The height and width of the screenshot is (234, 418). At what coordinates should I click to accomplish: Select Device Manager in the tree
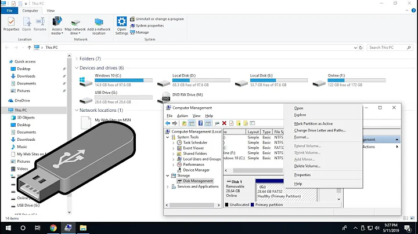click(x=196, y=170)
